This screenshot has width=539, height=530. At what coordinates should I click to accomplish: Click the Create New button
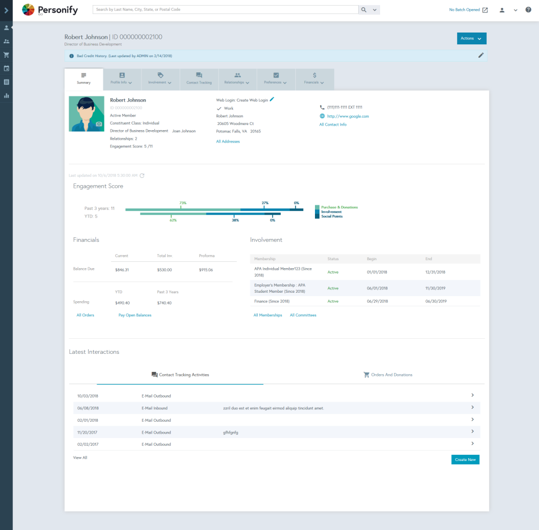tap(465, 459)
